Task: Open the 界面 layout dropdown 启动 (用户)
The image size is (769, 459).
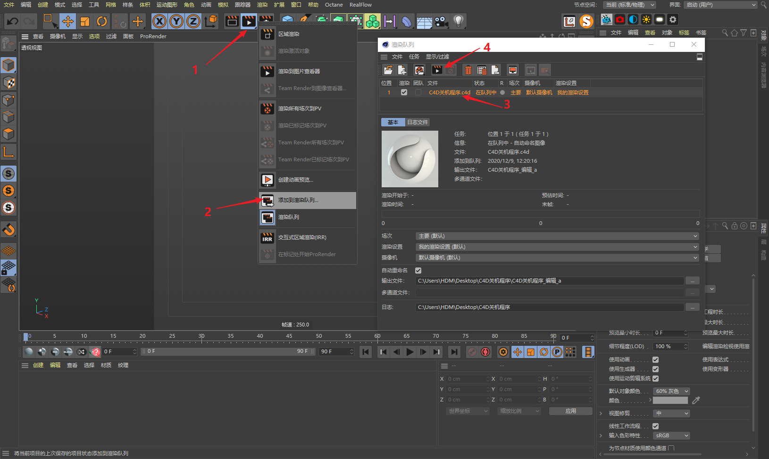Action: click(x=721, y=5)
